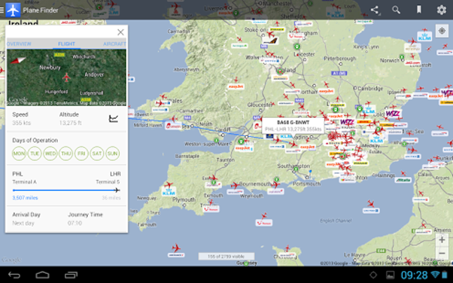The height and width of the screenshot is (283, 453).
Task: Tap the '07:10' journey time value
Action: click(x=75, y=223)
